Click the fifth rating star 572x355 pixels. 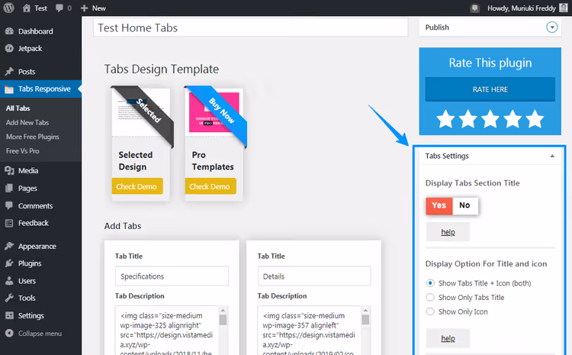coord(535,118)
